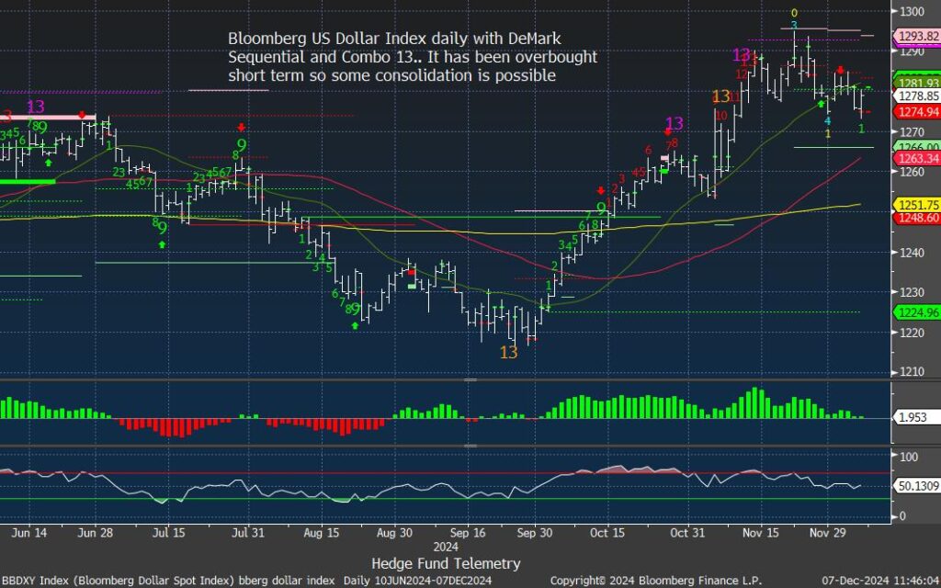This screenshot has height=588, width=941.
Task: Click the 100 oscillator axis tick
Action: (x=909, y=457)
